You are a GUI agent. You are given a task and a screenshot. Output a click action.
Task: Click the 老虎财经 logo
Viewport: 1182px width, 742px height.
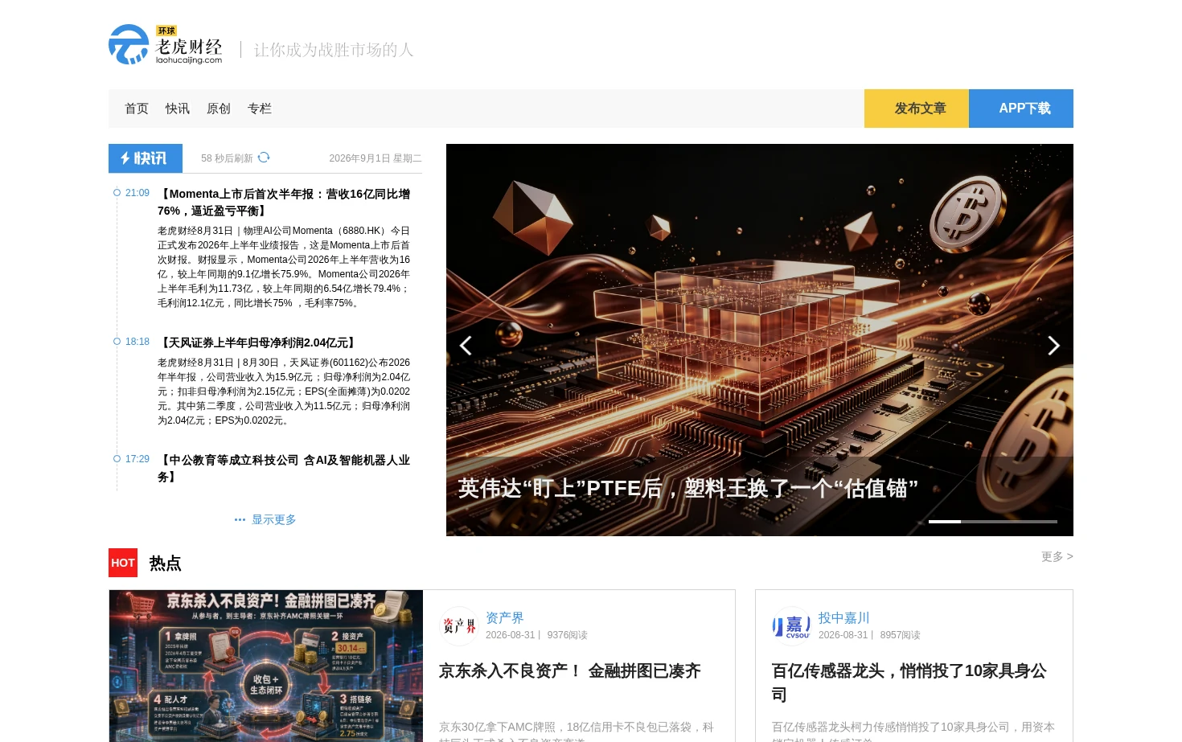click(x=166, y=45)
